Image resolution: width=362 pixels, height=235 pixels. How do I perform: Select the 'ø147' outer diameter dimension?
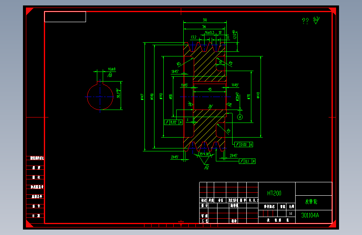(142, 97)
